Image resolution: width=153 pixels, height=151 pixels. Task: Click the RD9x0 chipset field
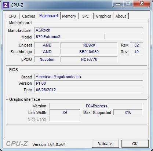tap(89, 45)
